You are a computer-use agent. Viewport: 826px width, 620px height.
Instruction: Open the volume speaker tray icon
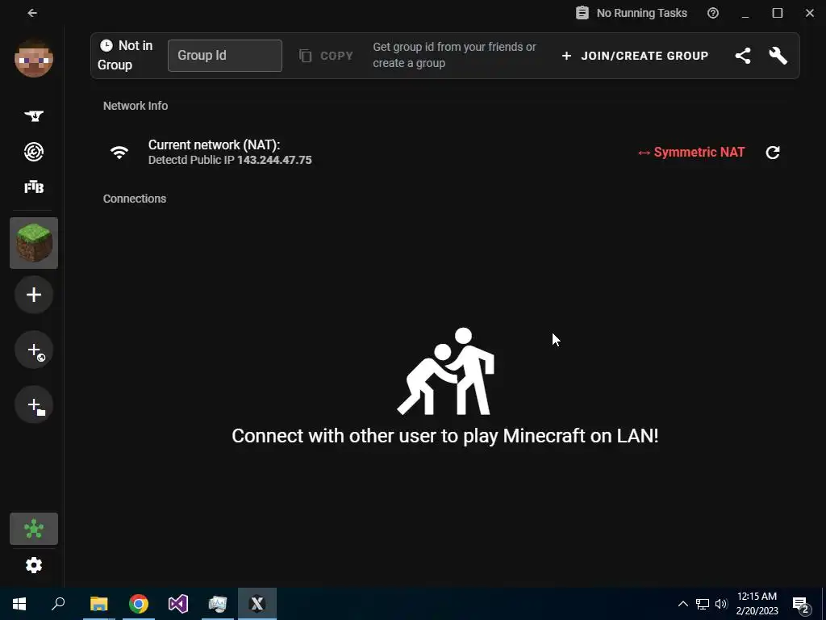(721, 604)
